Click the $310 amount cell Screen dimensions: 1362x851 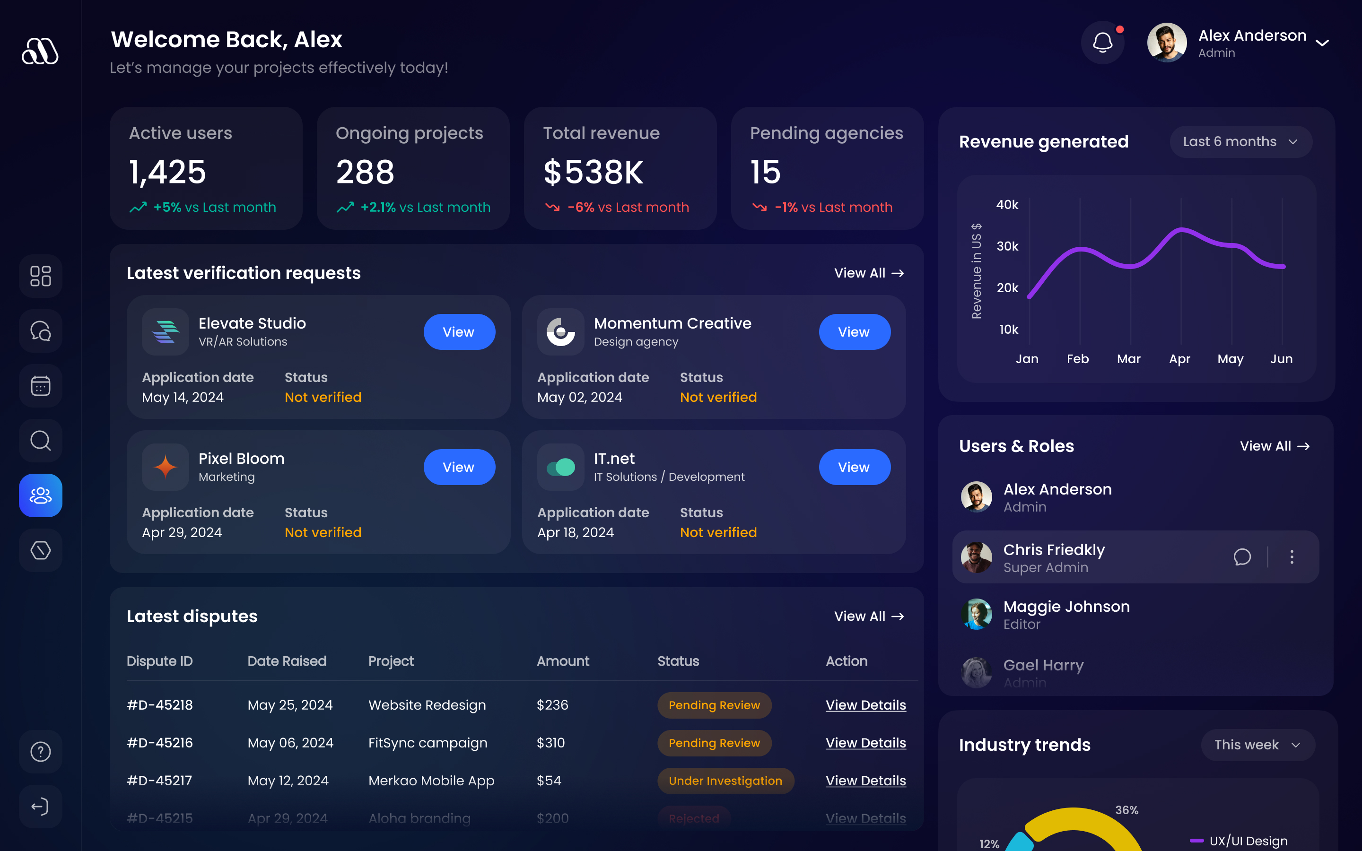tap(550, 742)
